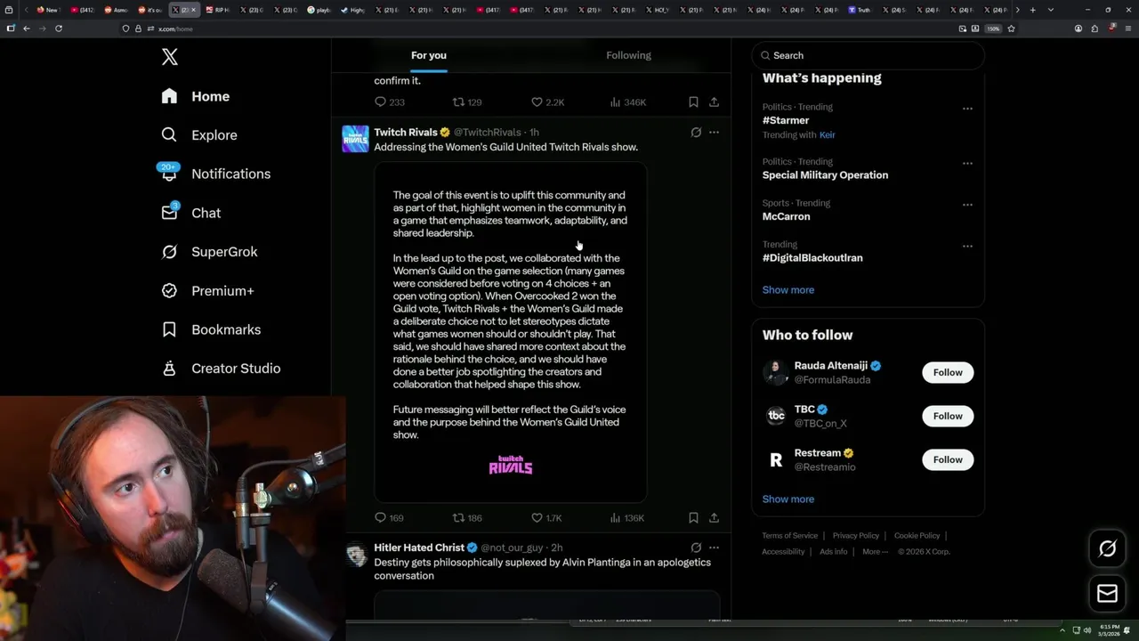
Task: Open a new browser tab
Action: point(1032,10)
